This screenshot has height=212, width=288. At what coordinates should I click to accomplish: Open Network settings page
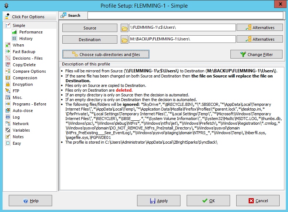pos(21,124)
